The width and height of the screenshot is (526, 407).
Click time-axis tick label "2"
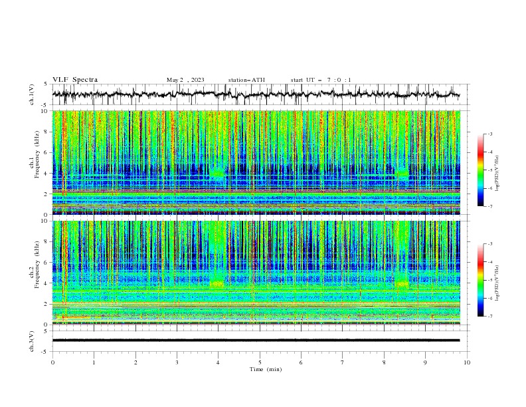click(135, 362)
